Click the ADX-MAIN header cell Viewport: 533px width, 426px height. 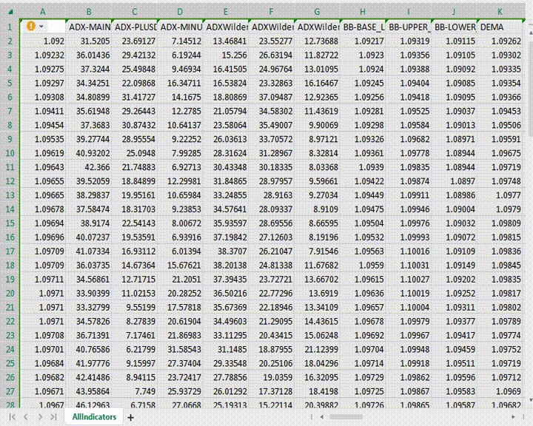[88, 27]
